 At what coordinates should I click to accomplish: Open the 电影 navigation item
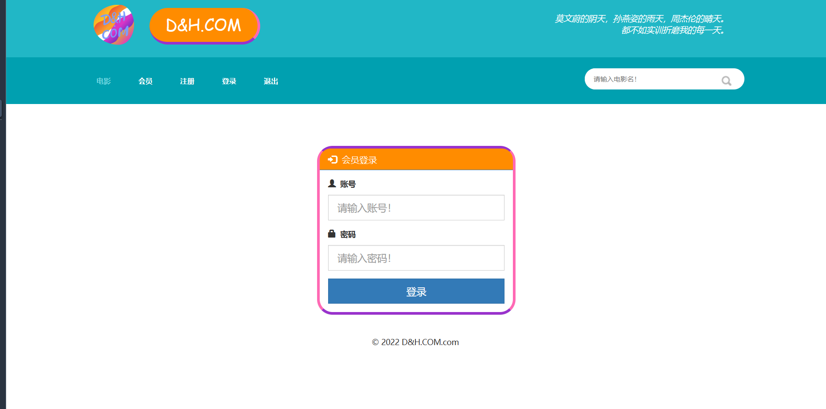(x=104, y=81)
